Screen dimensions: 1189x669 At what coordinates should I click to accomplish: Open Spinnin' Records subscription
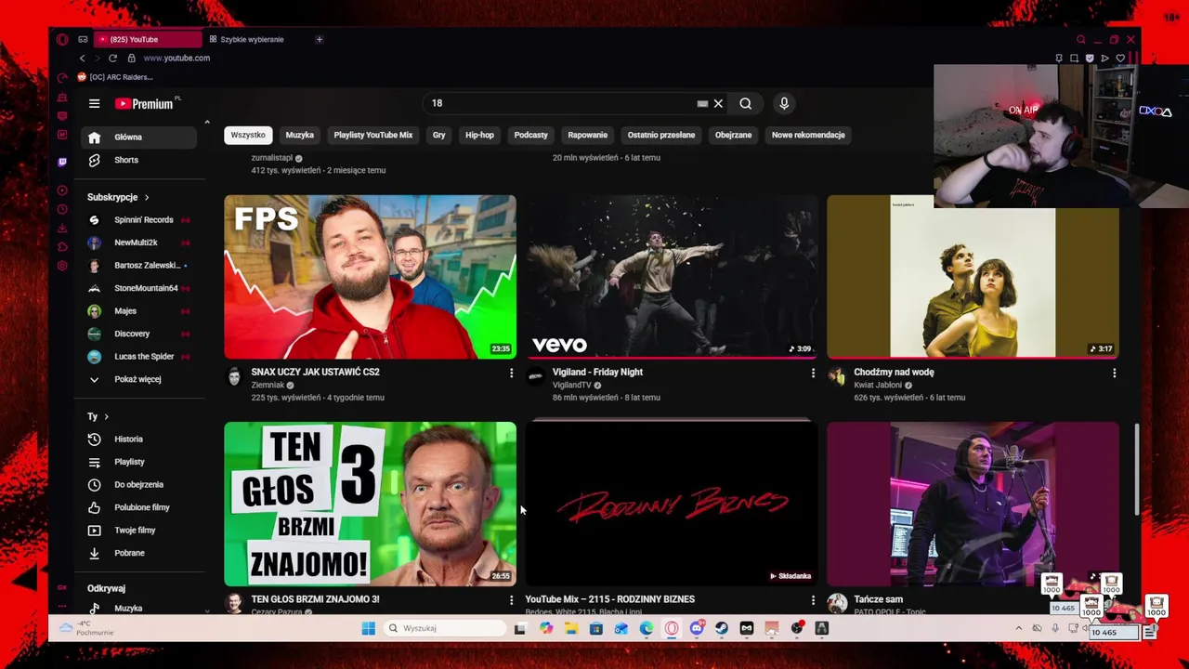tap(137, 220)
